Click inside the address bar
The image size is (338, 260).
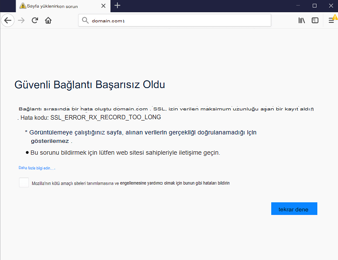(x=169, y=20)
